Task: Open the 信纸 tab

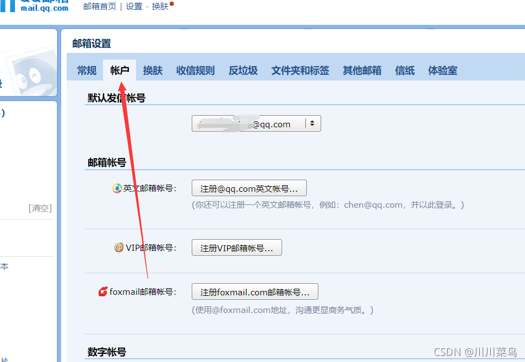Action: [404, 71]
